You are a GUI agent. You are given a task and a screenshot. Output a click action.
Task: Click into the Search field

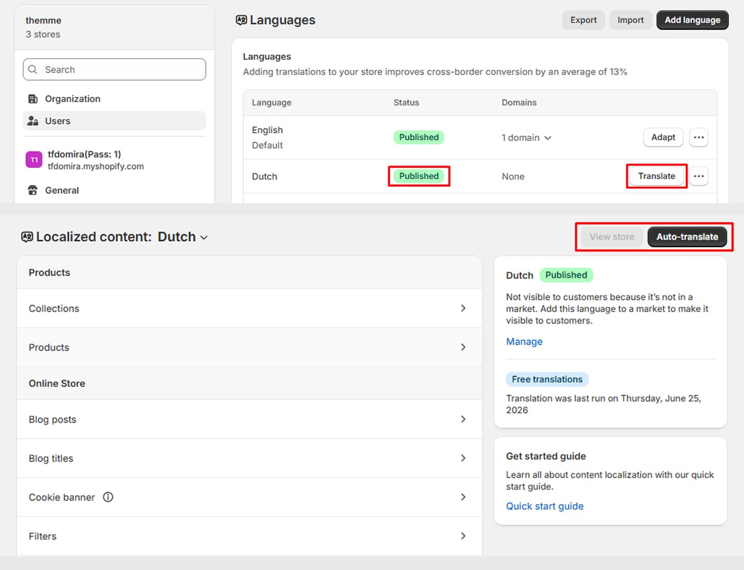(x=114, y=69)
